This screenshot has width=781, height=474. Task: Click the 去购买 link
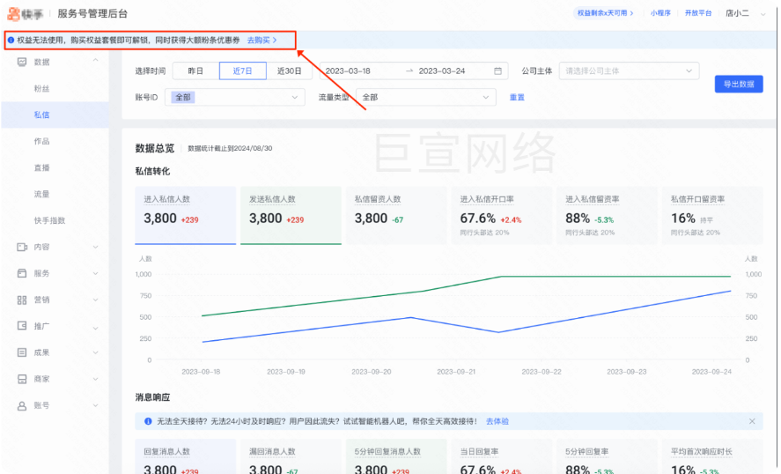click(262, 40)
